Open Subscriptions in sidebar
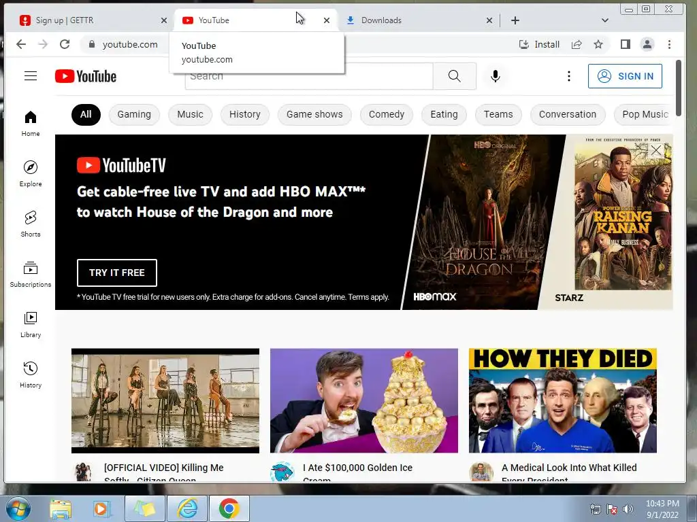 (x=31, y=275)
